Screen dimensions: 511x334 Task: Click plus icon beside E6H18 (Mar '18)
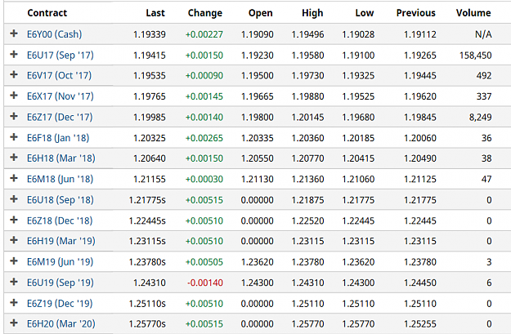point(14,158)
